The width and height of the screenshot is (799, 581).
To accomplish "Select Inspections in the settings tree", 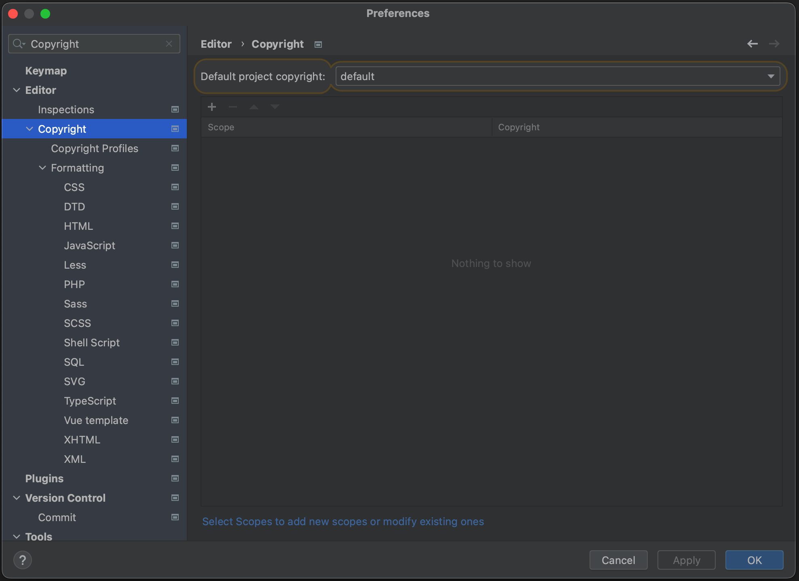I will (66, 110).
